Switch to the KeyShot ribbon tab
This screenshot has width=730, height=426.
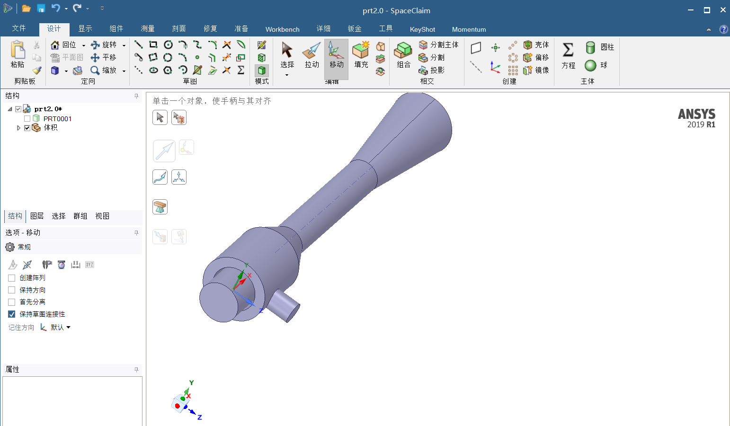[x=422, y=29]
